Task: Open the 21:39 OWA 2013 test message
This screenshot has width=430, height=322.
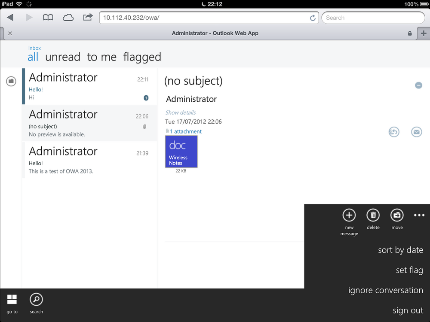Action: pos(89,160)
